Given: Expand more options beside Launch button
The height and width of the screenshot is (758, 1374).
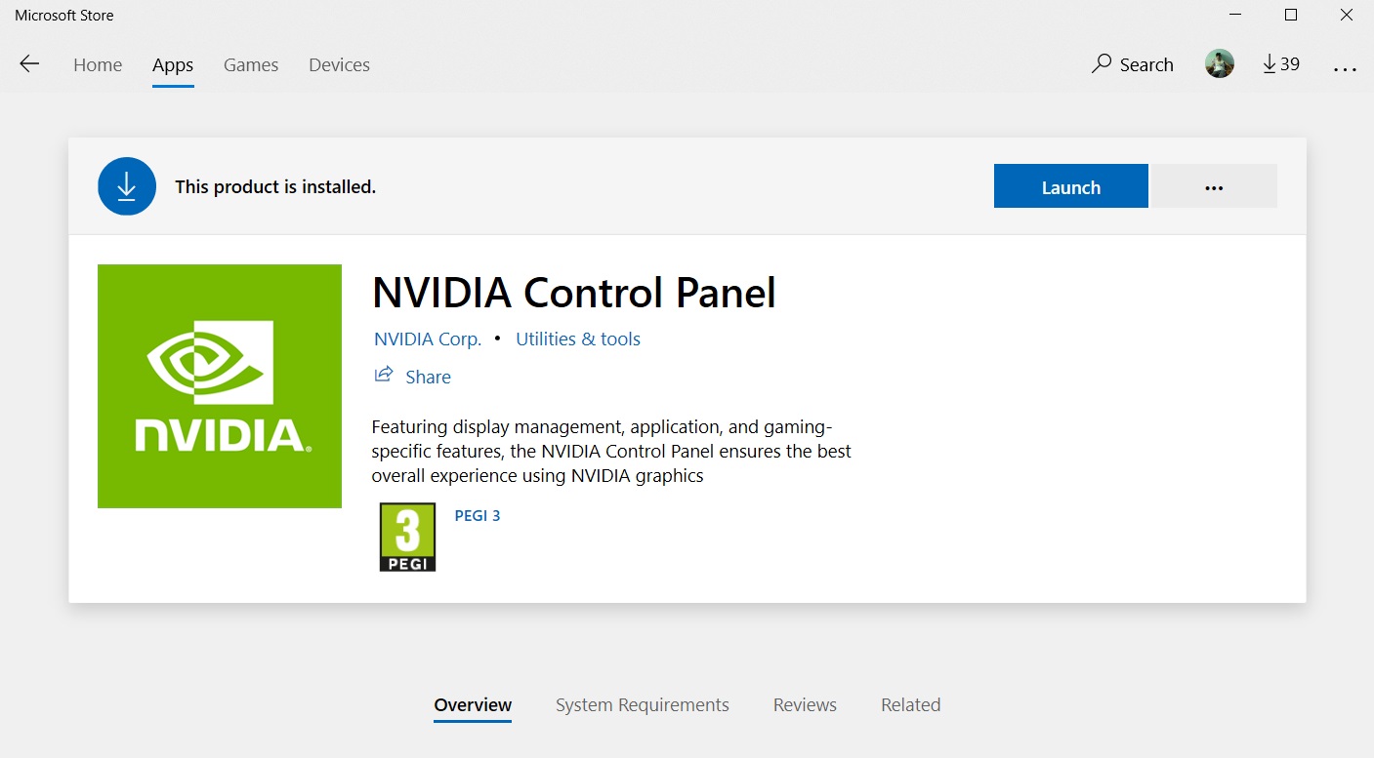Looking at the screenshot, I should pos(1214,186).
